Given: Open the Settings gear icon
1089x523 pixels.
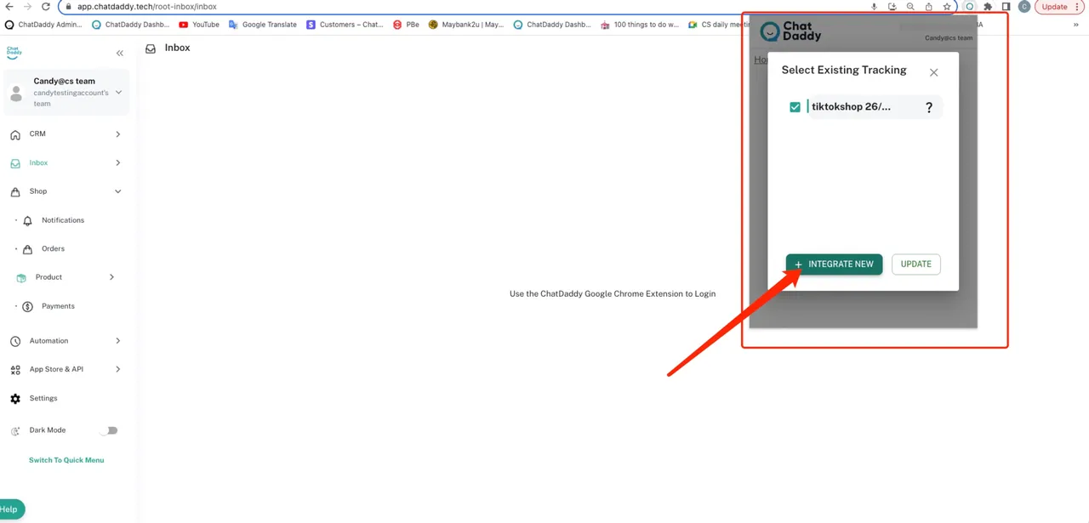Looking at the screenshot, I should 15,399.
